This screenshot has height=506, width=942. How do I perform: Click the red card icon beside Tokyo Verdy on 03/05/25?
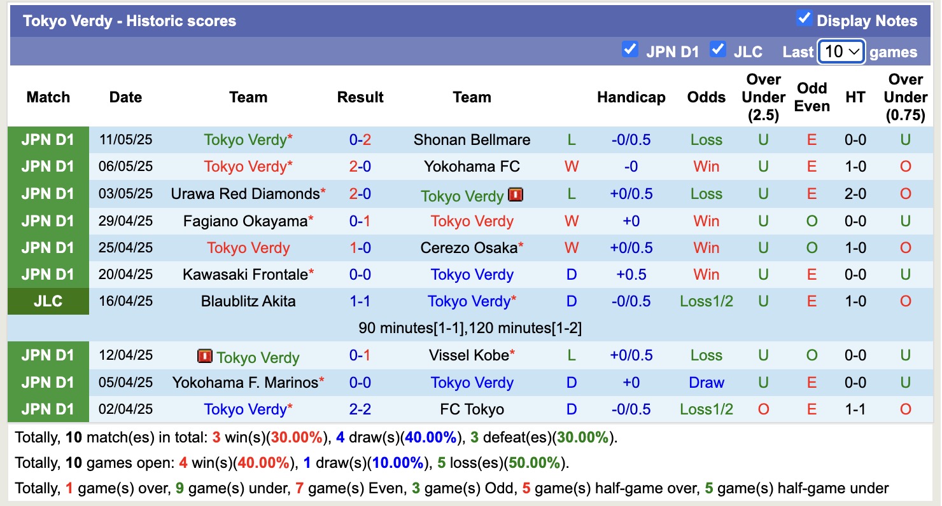(516, 195)
